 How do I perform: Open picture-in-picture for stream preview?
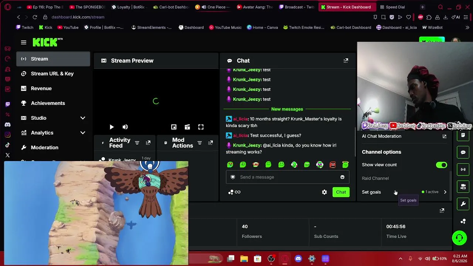[x=174, y=127]
